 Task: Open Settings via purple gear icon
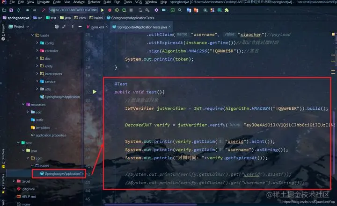(156, 10)
